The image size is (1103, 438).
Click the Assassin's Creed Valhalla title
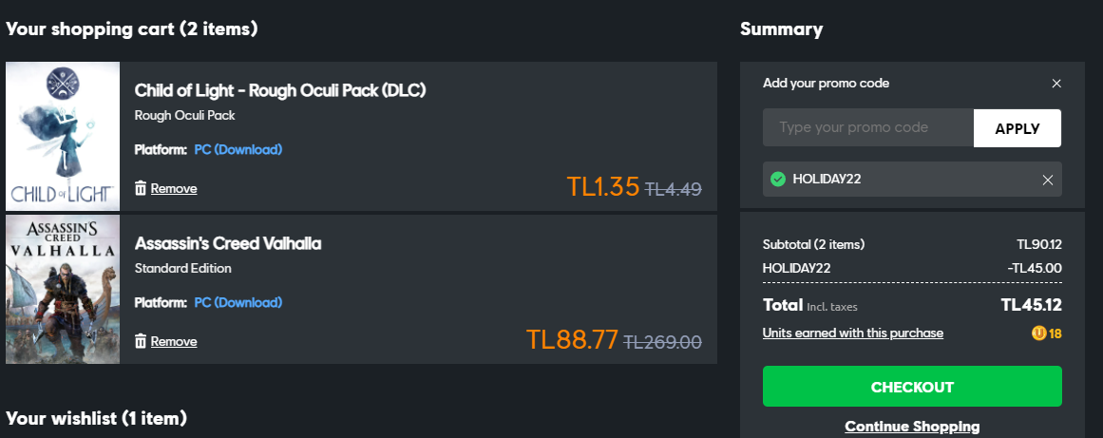[228, 244]
